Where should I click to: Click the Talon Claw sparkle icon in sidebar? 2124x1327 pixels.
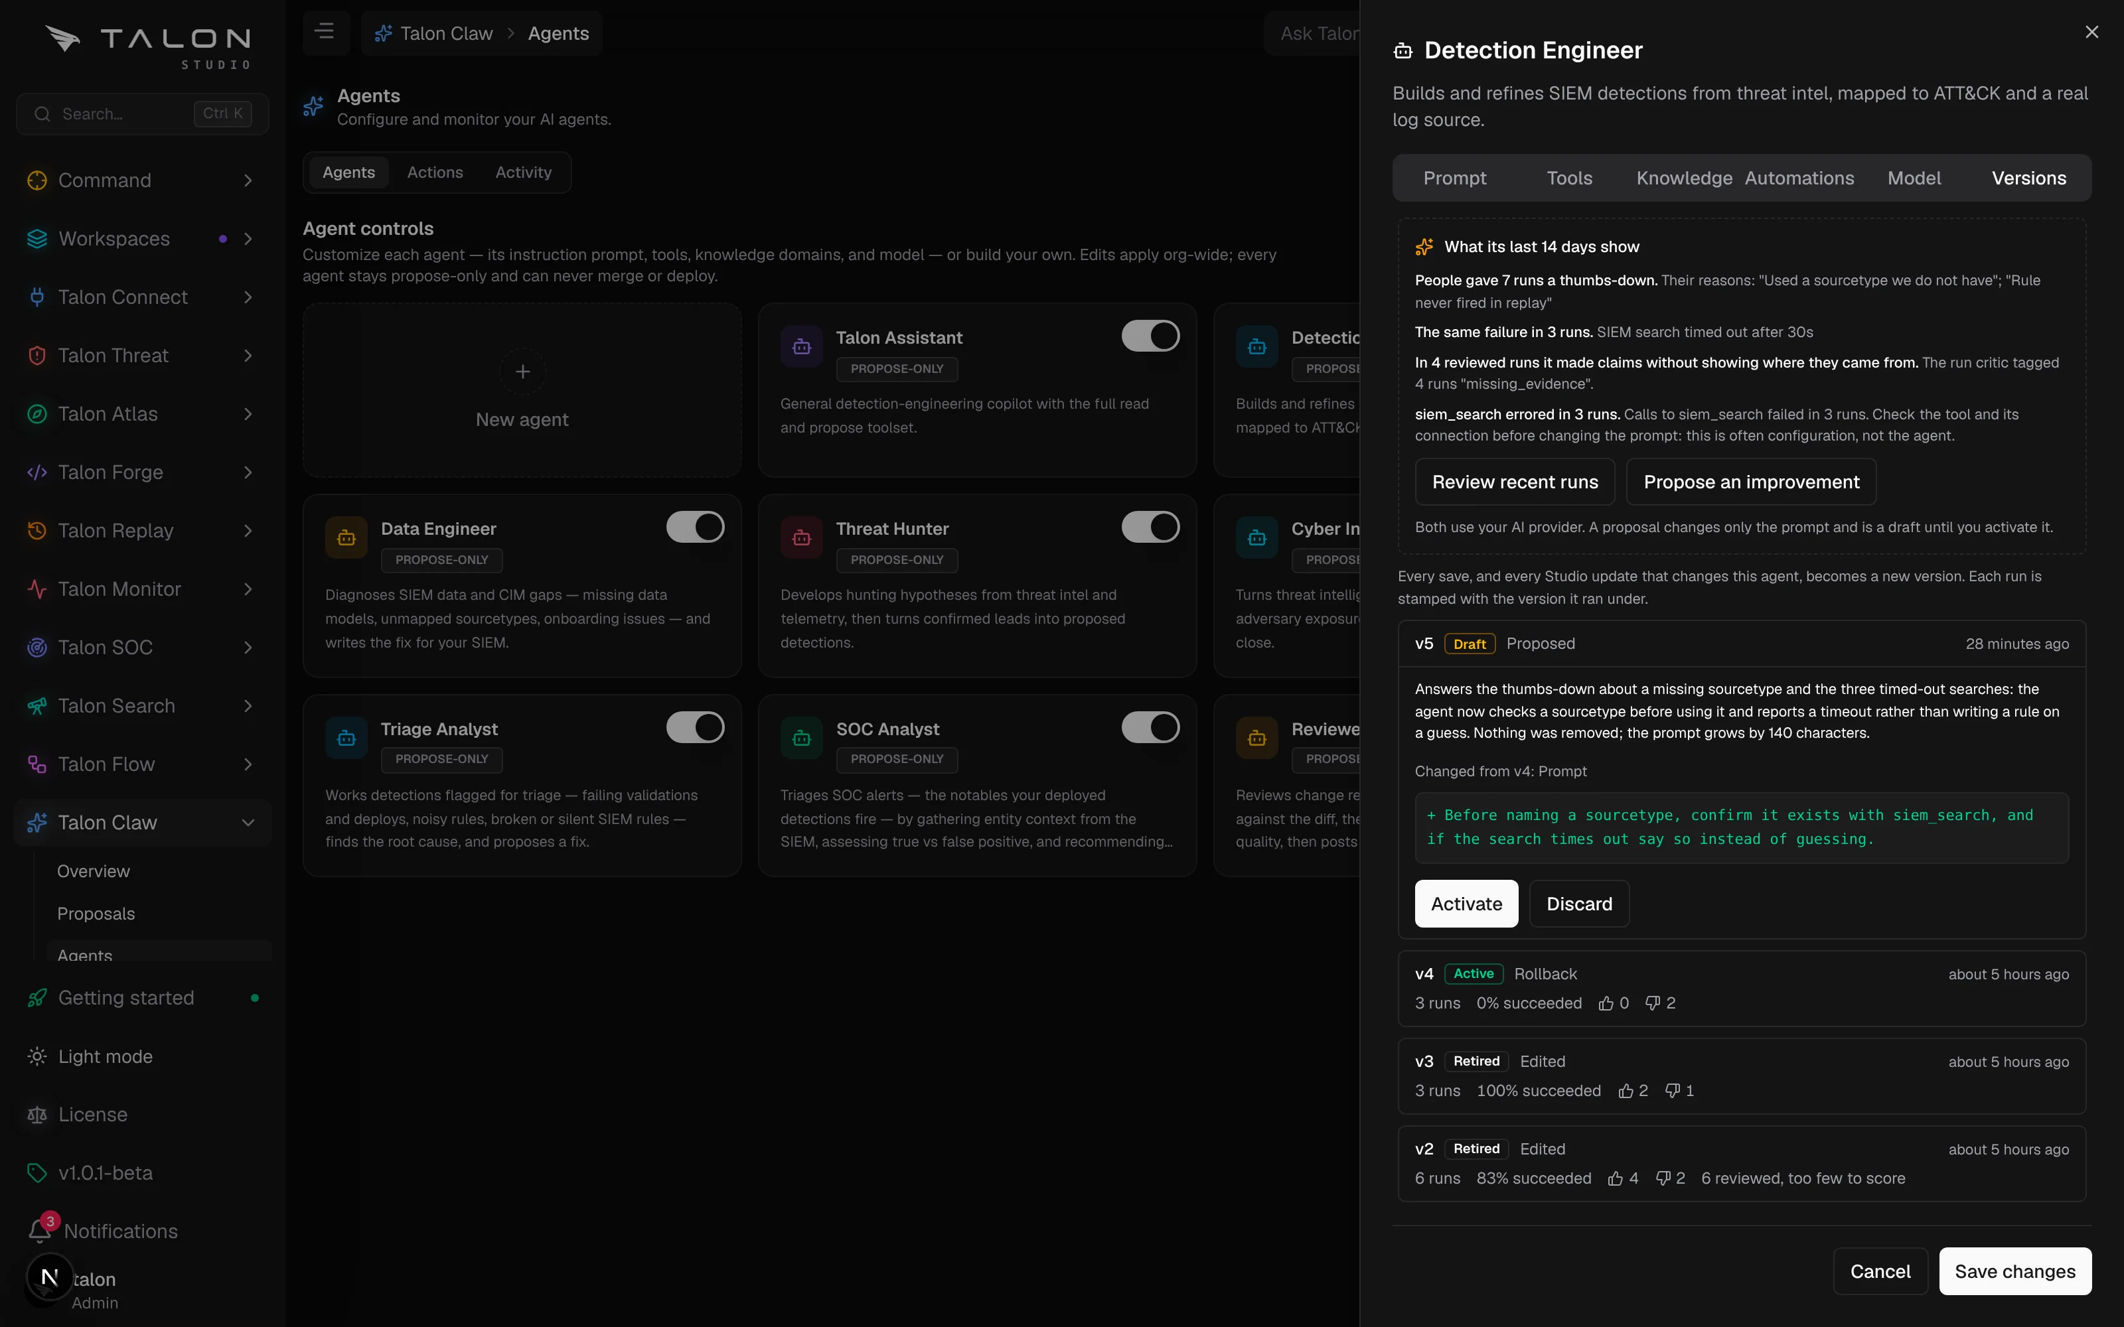click(x=37, y=822)
